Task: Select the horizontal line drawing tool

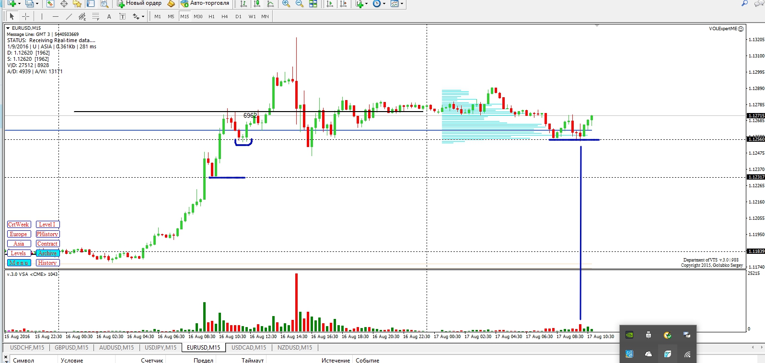Action: point(56,16)
